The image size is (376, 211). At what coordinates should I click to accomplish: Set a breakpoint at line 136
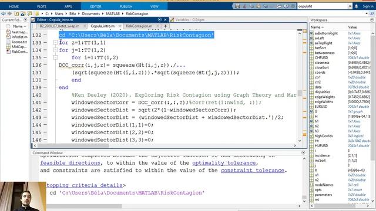click(x=45, y=65)
